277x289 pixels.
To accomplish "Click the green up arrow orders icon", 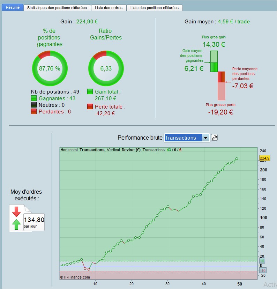I will pos(16,224).
